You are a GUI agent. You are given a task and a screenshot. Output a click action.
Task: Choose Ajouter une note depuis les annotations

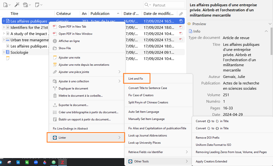pyautogui.click(x=84, y=65)
